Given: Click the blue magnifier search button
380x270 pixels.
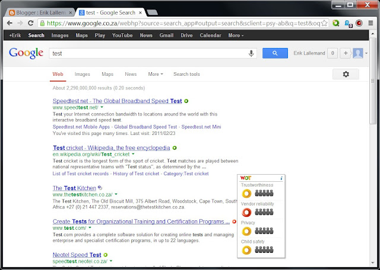Looking at the screenshot, I should 275,53.
